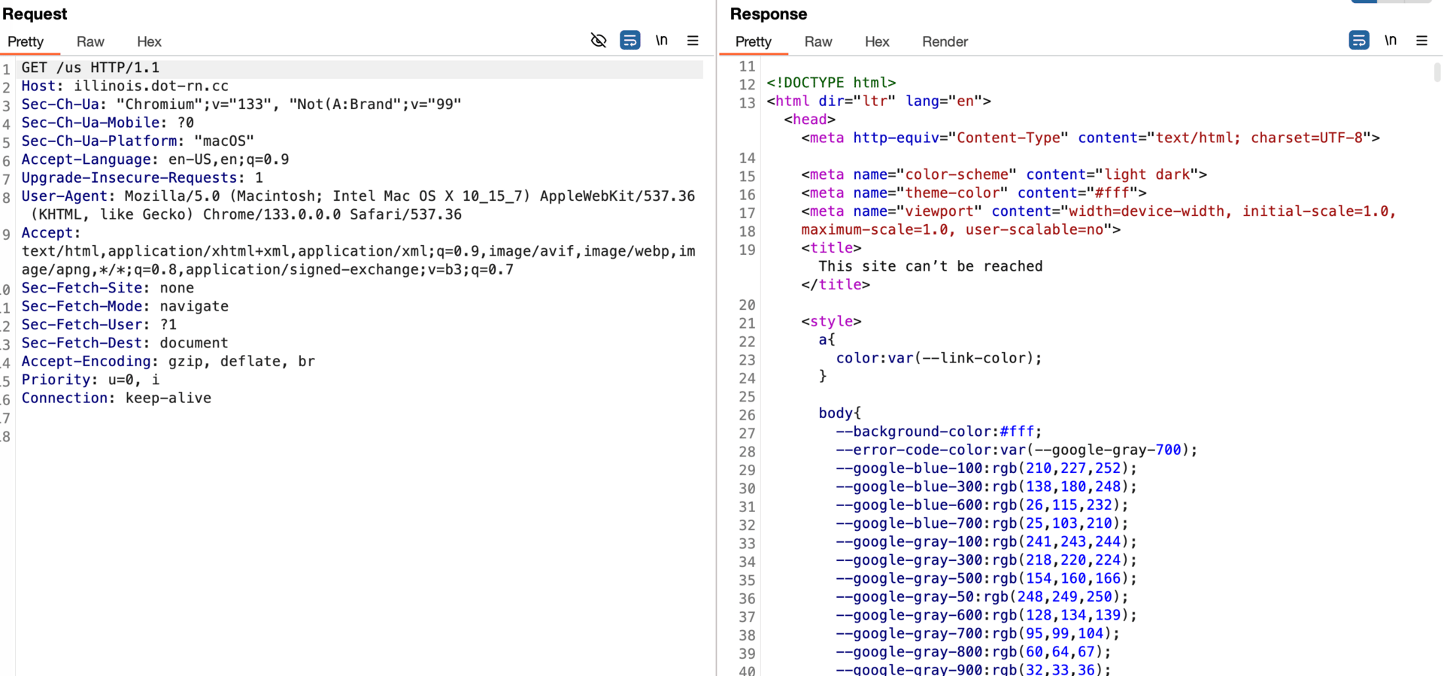
Task: Switch Response view to Raw tab
Action: click(818, 42)
